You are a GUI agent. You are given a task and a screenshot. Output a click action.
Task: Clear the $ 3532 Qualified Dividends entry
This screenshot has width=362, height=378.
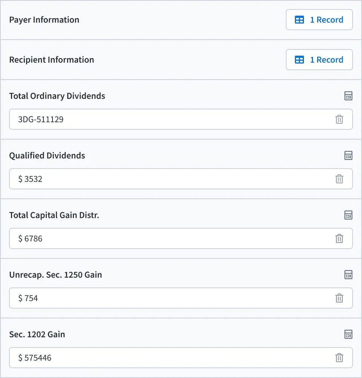point(339,179)
